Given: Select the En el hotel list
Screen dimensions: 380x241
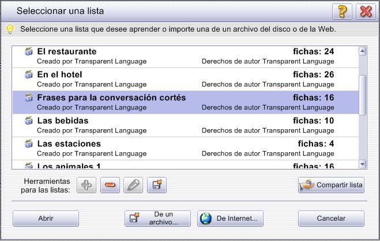Looking at the screenshot, I should pyautogui.click(x=186, y=80).
